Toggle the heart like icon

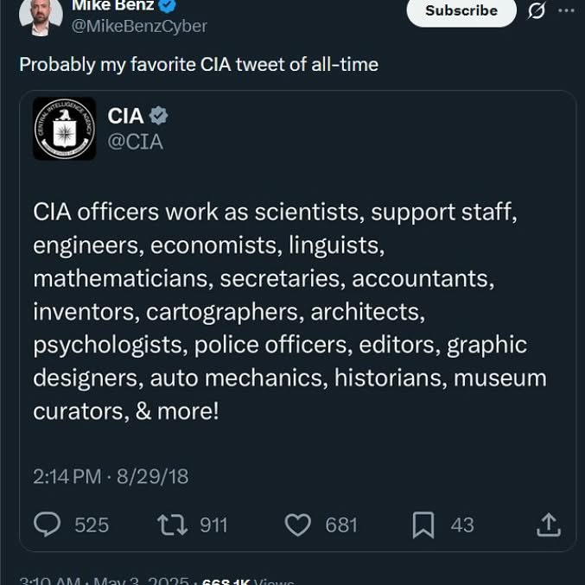tap(298, 525)
